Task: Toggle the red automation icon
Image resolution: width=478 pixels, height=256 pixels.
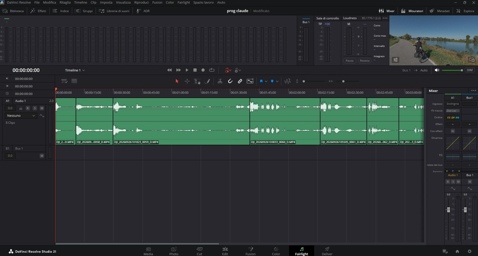Action: (228, 70)
